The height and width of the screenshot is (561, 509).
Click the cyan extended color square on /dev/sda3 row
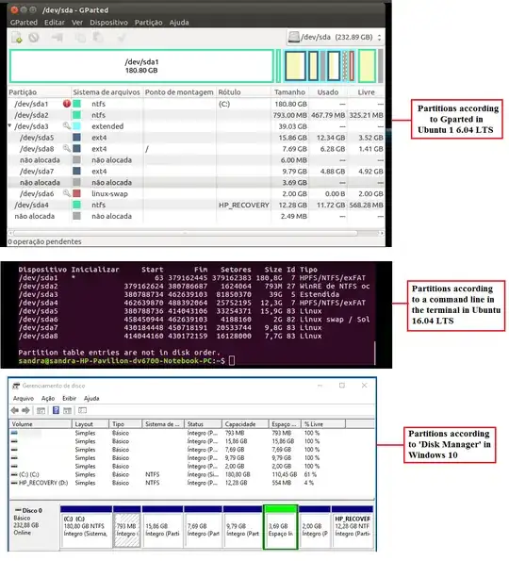76,126
